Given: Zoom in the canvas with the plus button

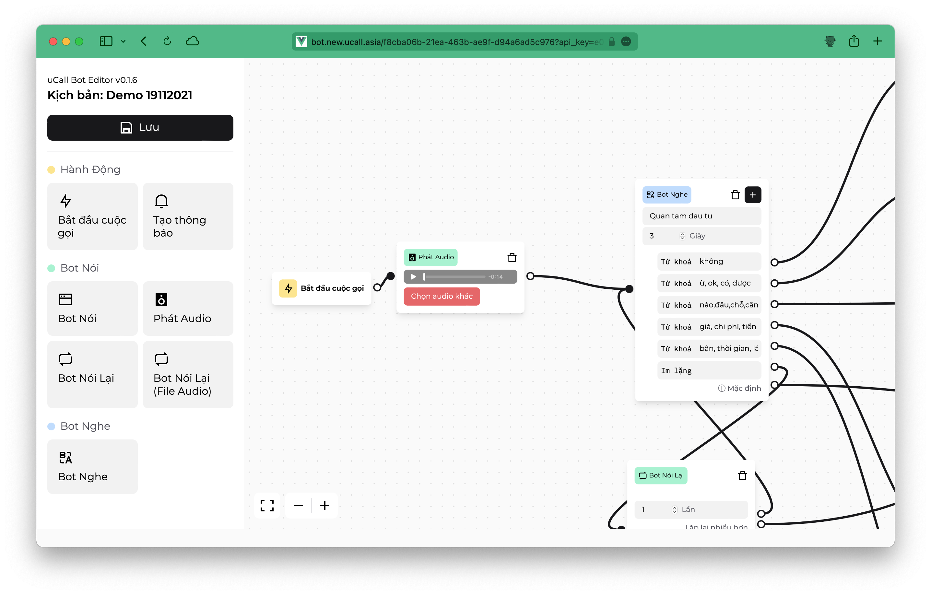Looking at the screenshot, I should (x=325, y=505).
